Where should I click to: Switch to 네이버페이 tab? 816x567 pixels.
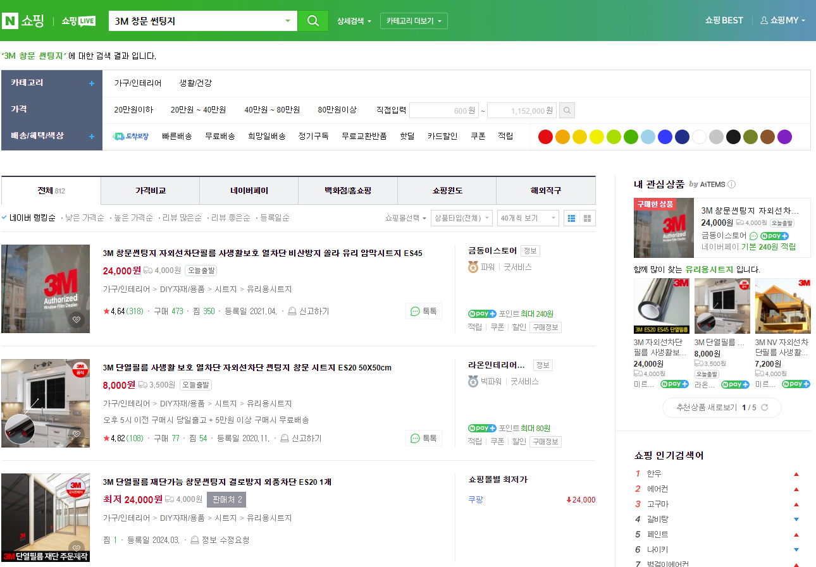pos(249,191)
